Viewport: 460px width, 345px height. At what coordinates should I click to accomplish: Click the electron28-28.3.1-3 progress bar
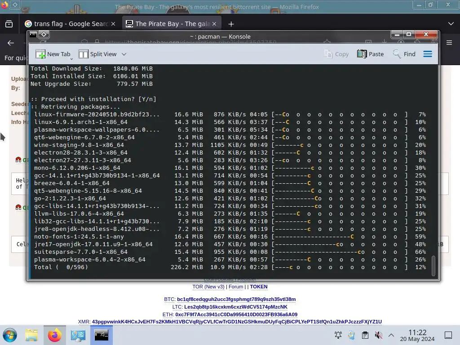click(x=340, y=153)
